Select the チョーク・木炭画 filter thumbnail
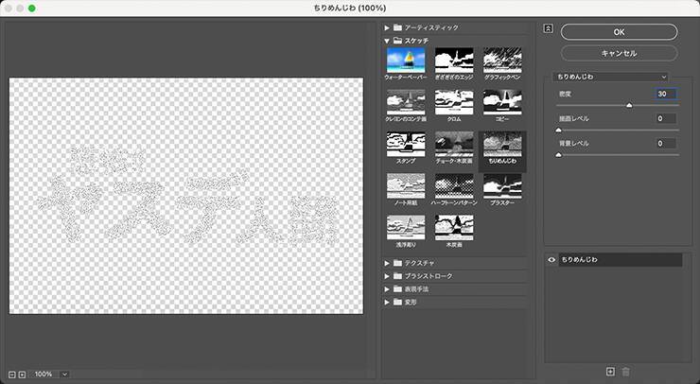700x384 pixels. (454, 144)
